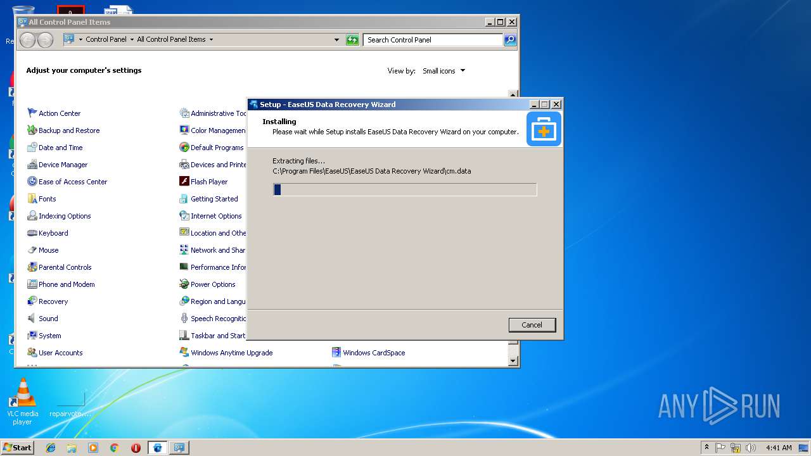This screenshot has height=456, width=811.
Task: Go back in Control Panel window
Action: pyautogui.click(x=27, y=40)
